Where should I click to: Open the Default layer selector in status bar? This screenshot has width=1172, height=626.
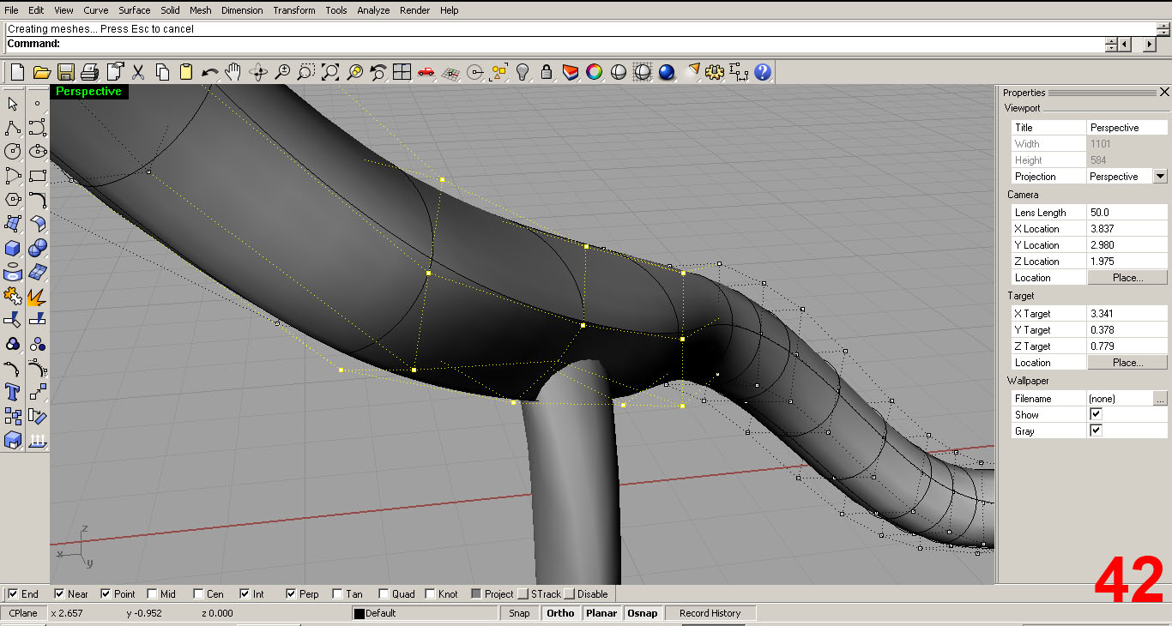(425, 613)
